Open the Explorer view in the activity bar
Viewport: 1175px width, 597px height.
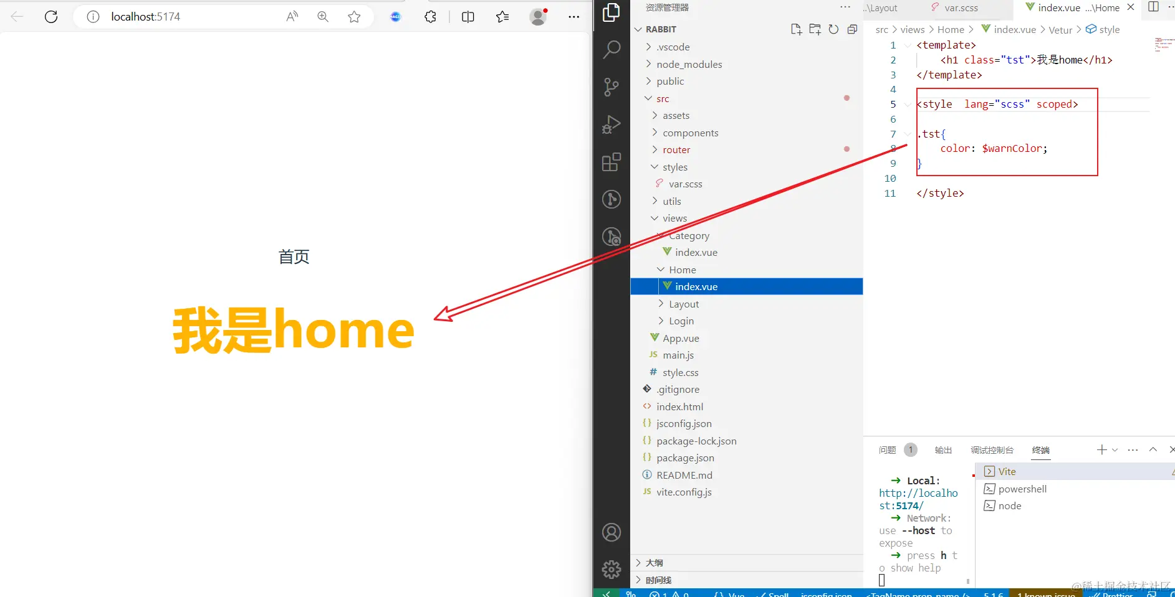611,12
